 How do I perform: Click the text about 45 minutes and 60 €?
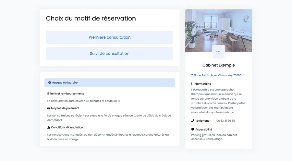point(84,101)
